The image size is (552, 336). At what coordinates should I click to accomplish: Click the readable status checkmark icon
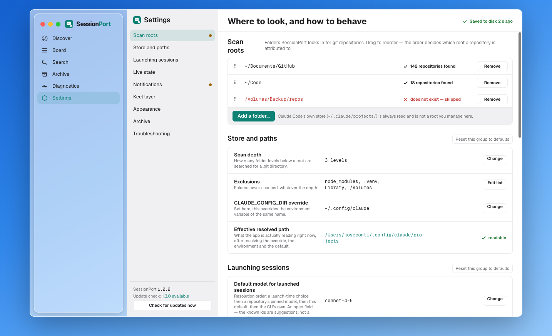(483, 238)
